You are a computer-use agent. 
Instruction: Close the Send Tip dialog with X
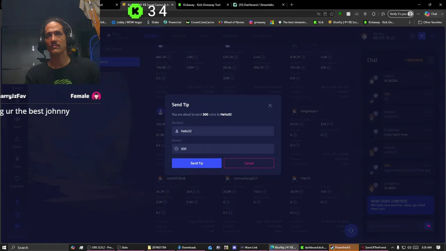[x=270, y=105]
